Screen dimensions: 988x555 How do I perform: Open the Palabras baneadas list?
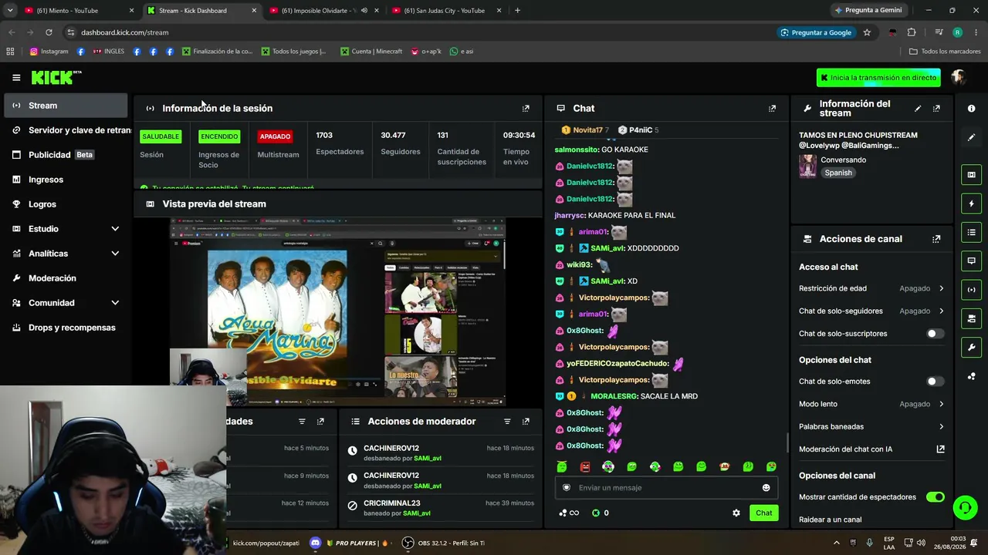click(871, 427)
